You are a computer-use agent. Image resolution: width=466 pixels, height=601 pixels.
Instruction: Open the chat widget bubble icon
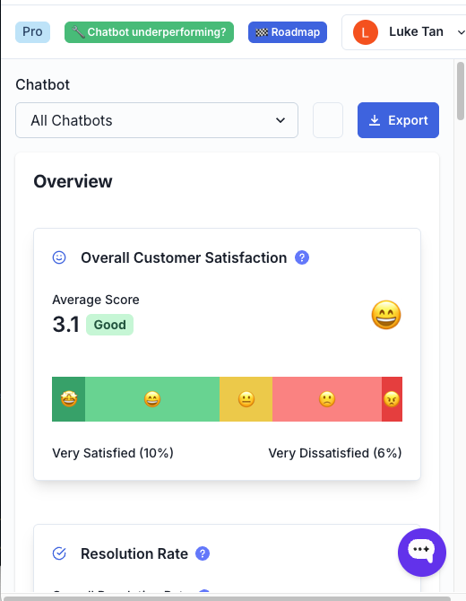(x=421, y=553)
